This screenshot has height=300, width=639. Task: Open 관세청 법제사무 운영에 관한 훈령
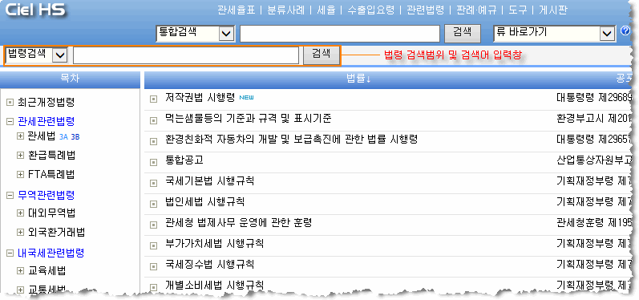coord(238,223)
